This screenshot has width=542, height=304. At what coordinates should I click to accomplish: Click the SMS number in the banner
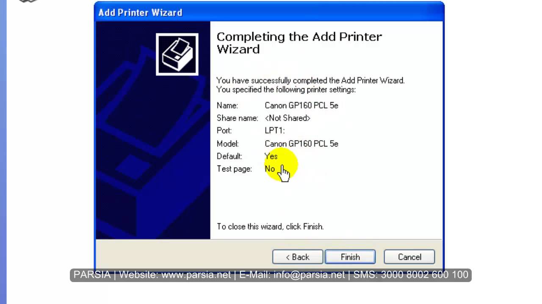(424, 275)
